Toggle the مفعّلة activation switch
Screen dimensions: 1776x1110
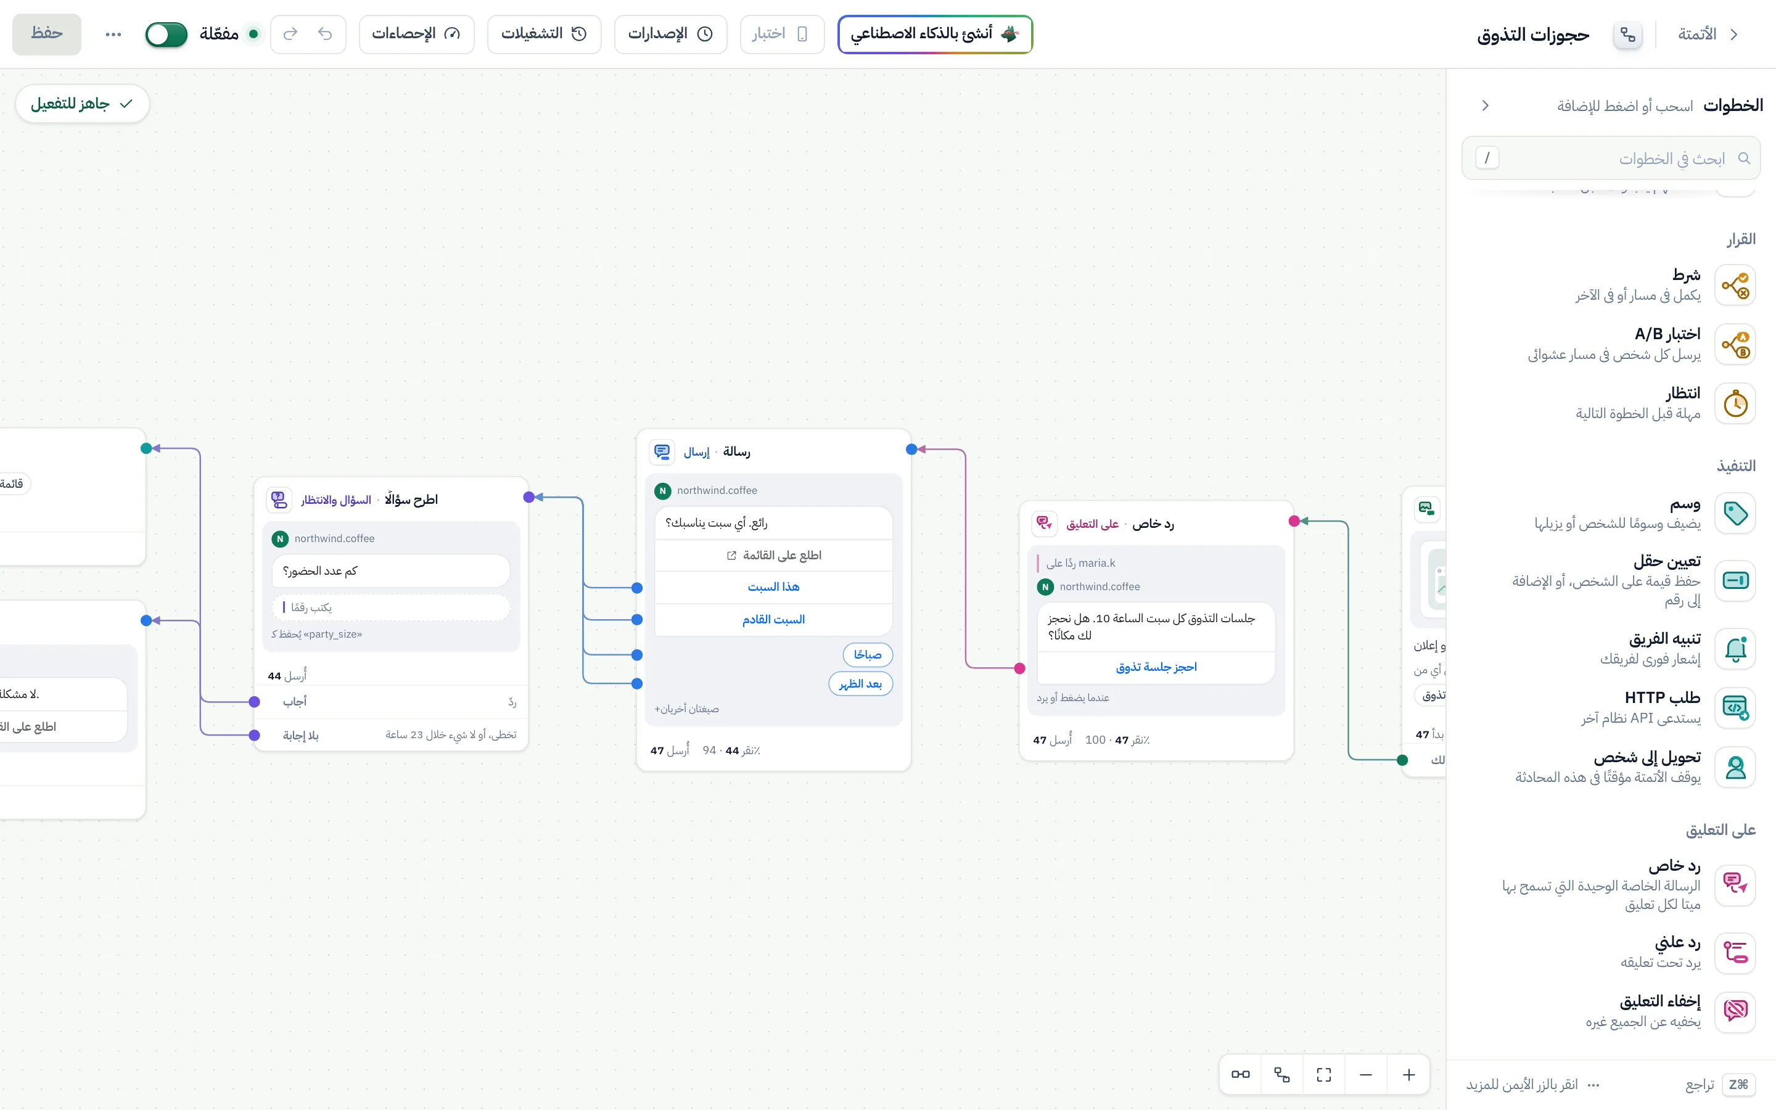[166, 34]
